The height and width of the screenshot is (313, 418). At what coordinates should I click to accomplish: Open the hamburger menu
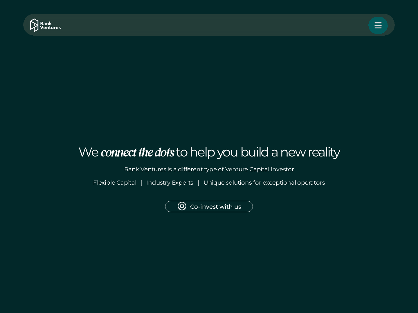coord(378,26)
